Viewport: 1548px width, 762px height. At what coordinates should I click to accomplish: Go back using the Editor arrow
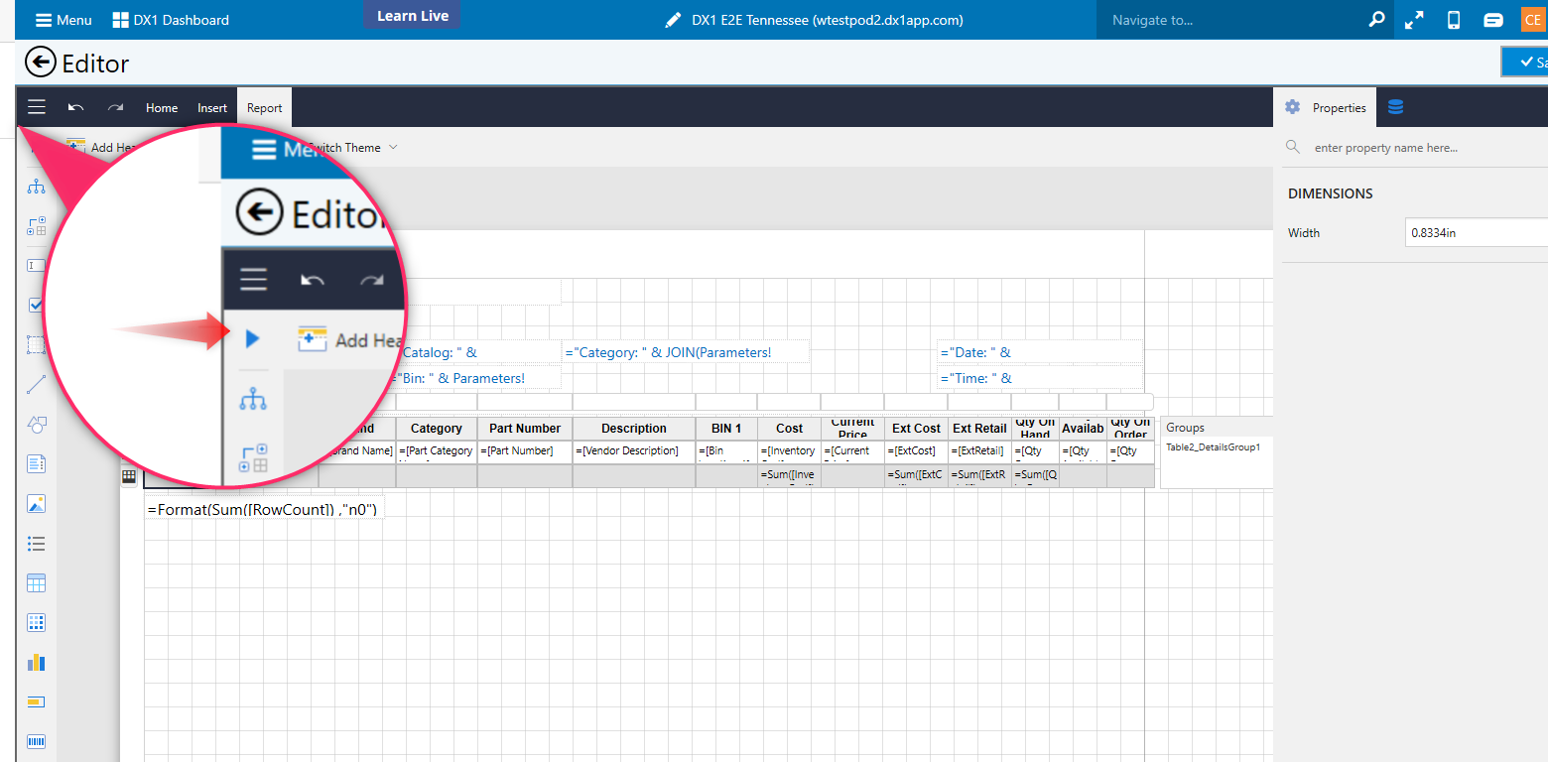point(41,63)
